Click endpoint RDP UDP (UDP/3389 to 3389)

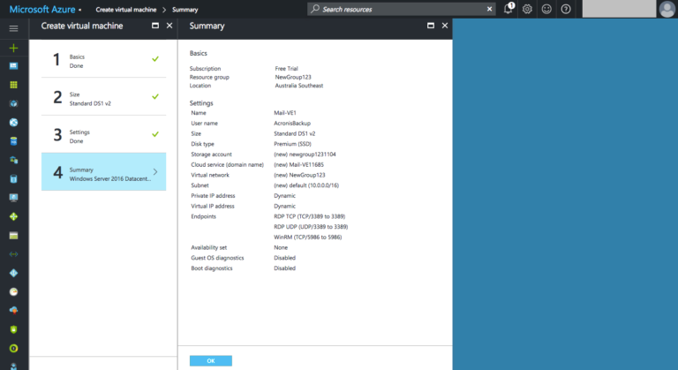point(311,227)
